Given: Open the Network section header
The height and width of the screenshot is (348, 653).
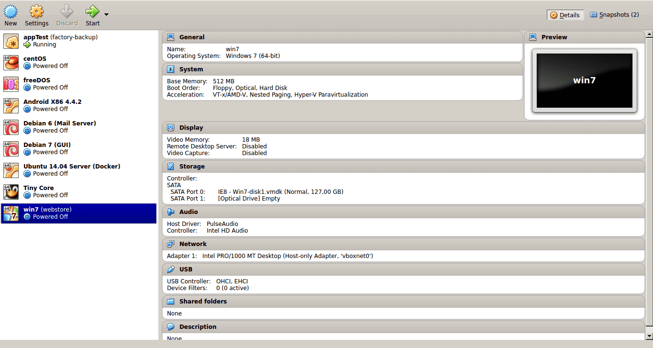Looking at the screenshot, I should coord(193,244).
